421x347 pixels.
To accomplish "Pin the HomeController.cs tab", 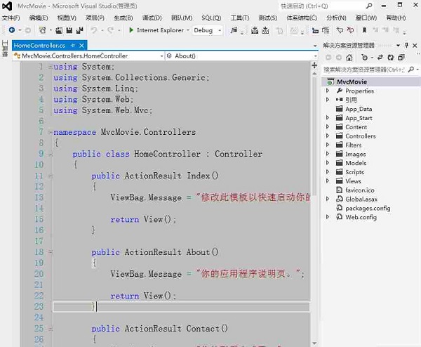I will (73, 46).
